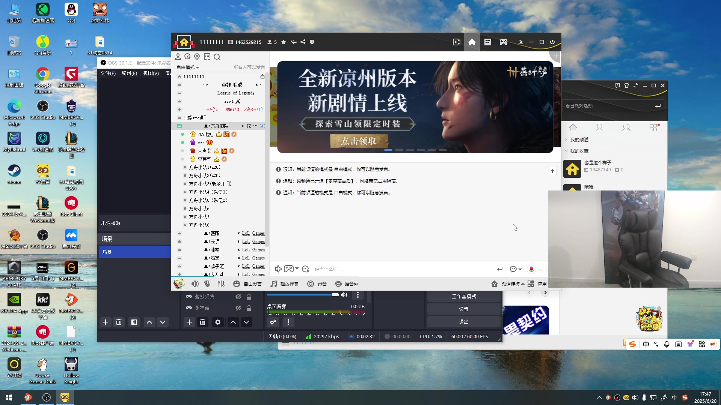721x405 pixels.
Task: Mute the OBS audio channel speaker icon
Action: click(x=344, y=295)
